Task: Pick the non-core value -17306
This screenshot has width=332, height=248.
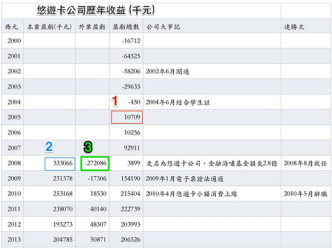Action: (x=97, y=178)
